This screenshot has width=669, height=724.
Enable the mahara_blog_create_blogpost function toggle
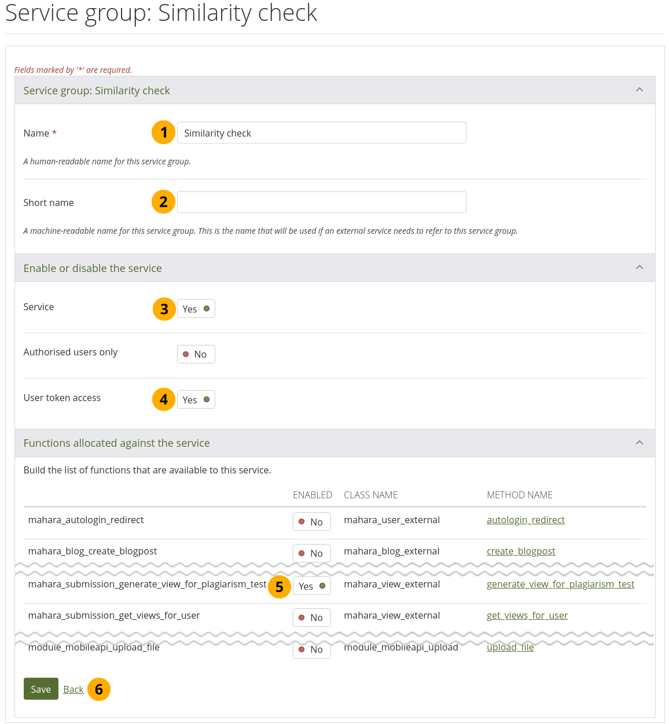[x=311, y=553]
